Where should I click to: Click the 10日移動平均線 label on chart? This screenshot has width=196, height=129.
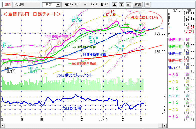click(x=56, y=36)
